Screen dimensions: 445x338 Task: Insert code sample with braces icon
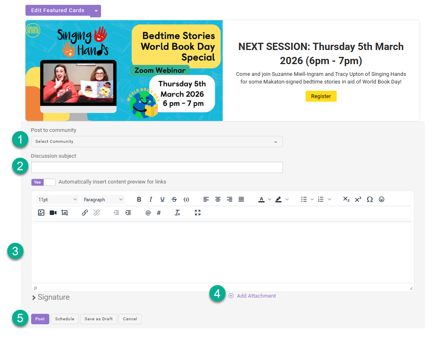[186, 200]
